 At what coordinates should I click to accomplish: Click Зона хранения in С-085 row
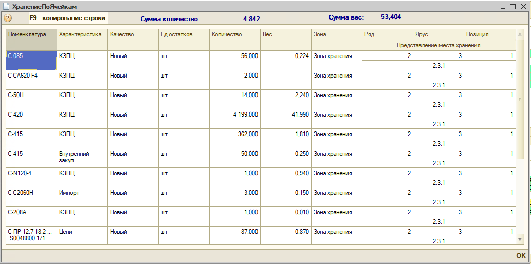click(337, 61)
